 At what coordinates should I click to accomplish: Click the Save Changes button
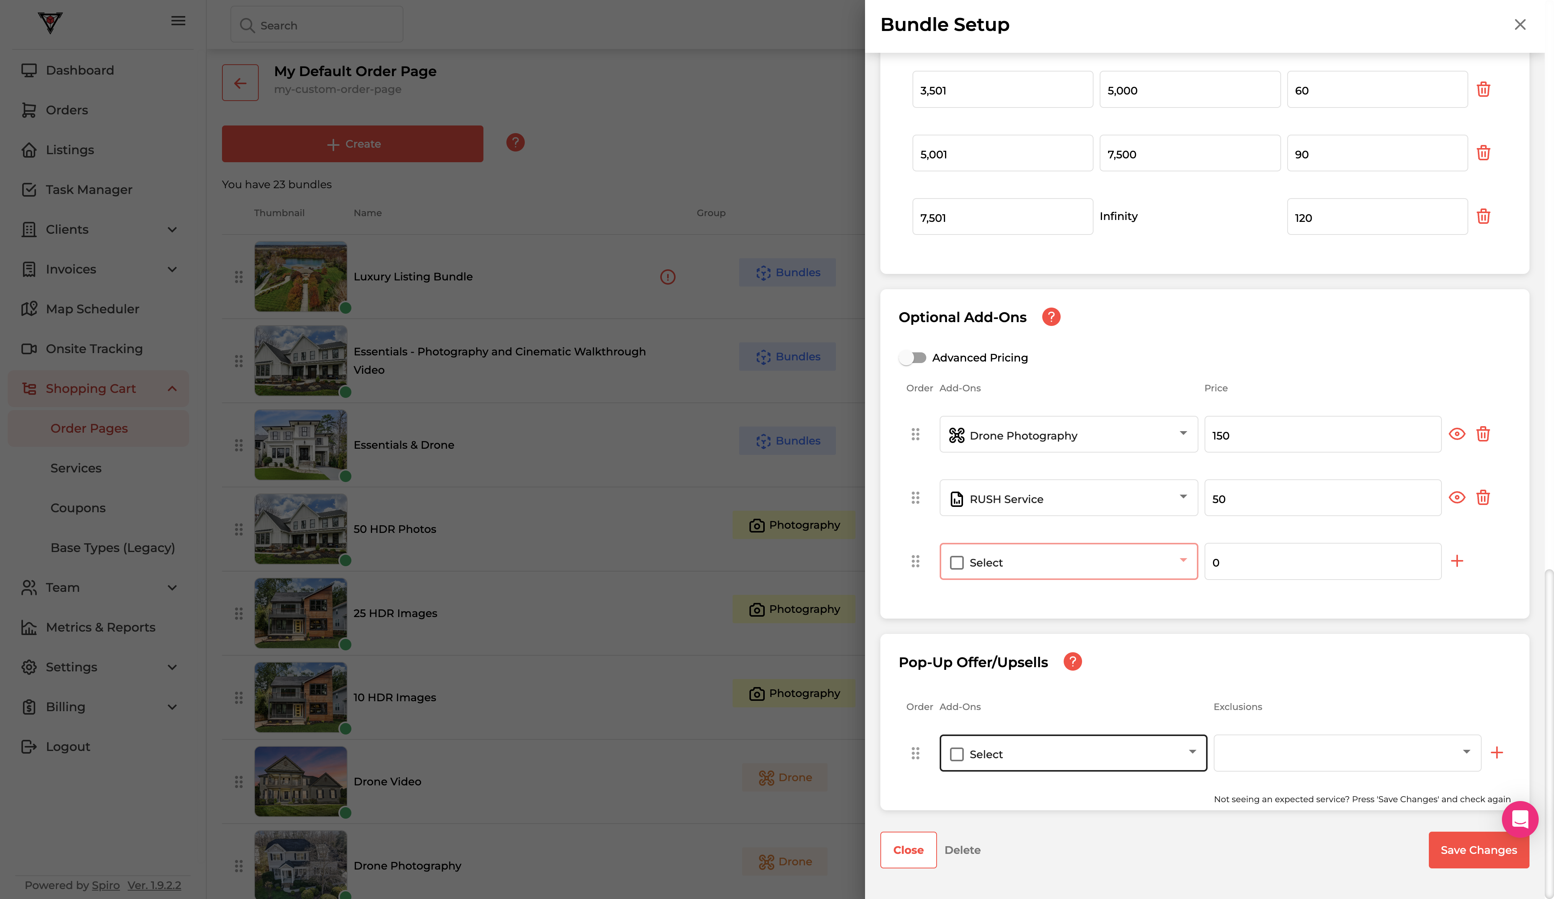pos(1478,850)
